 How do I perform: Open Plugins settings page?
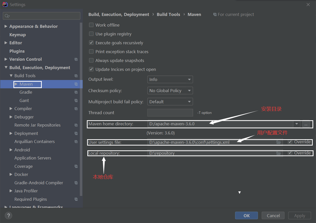point(17,51)
